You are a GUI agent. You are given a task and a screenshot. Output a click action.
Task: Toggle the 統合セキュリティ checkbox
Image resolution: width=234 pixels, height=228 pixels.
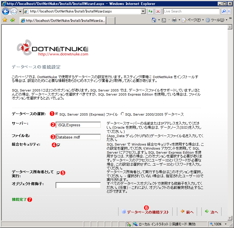[58, 145]
